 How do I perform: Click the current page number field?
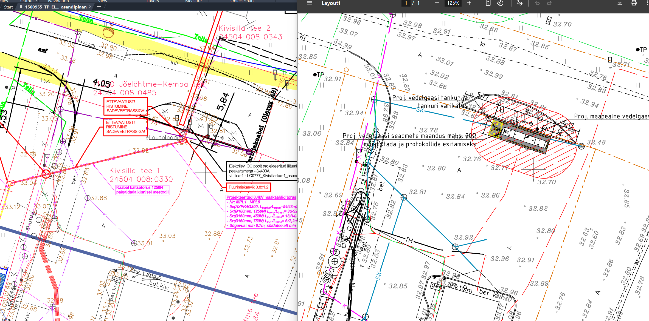(406, 3)
